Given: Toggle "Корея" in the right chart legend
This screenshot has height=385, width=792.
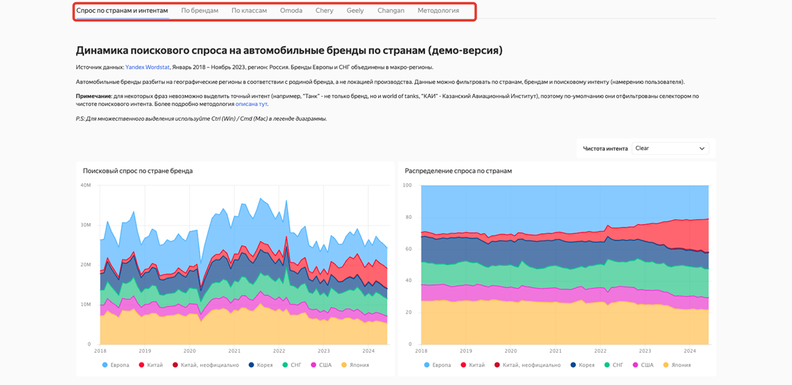Looking at the screenshot, I should [586, 365].
